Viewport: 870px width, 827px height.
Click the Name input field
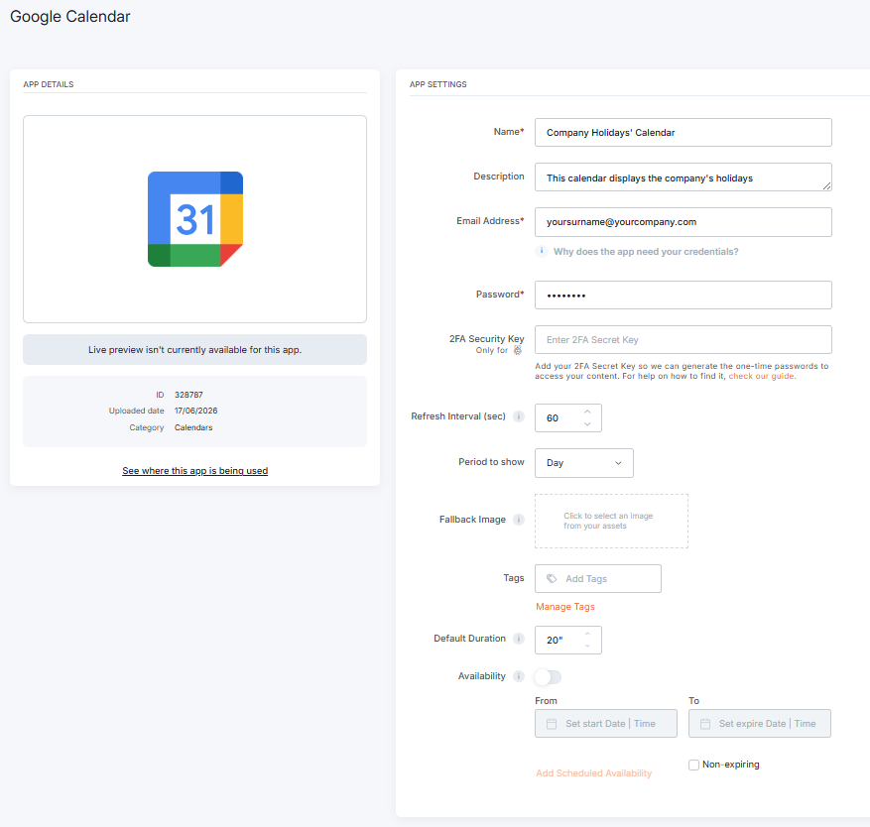pyautogui.click(x=684, y=133)
